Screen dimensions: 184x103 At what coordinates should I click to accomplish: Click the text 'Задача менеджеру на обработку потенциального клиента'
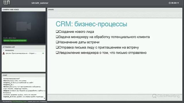104,37
